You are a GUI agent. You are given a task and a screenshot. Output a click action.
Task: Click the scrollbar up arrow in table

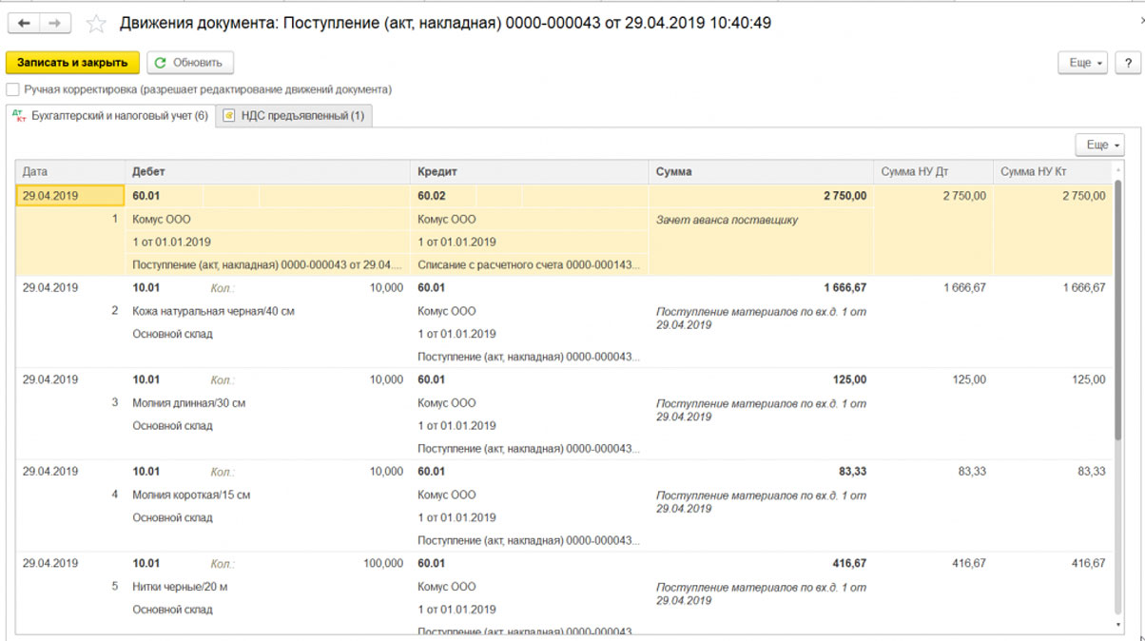pos(1117,170)
